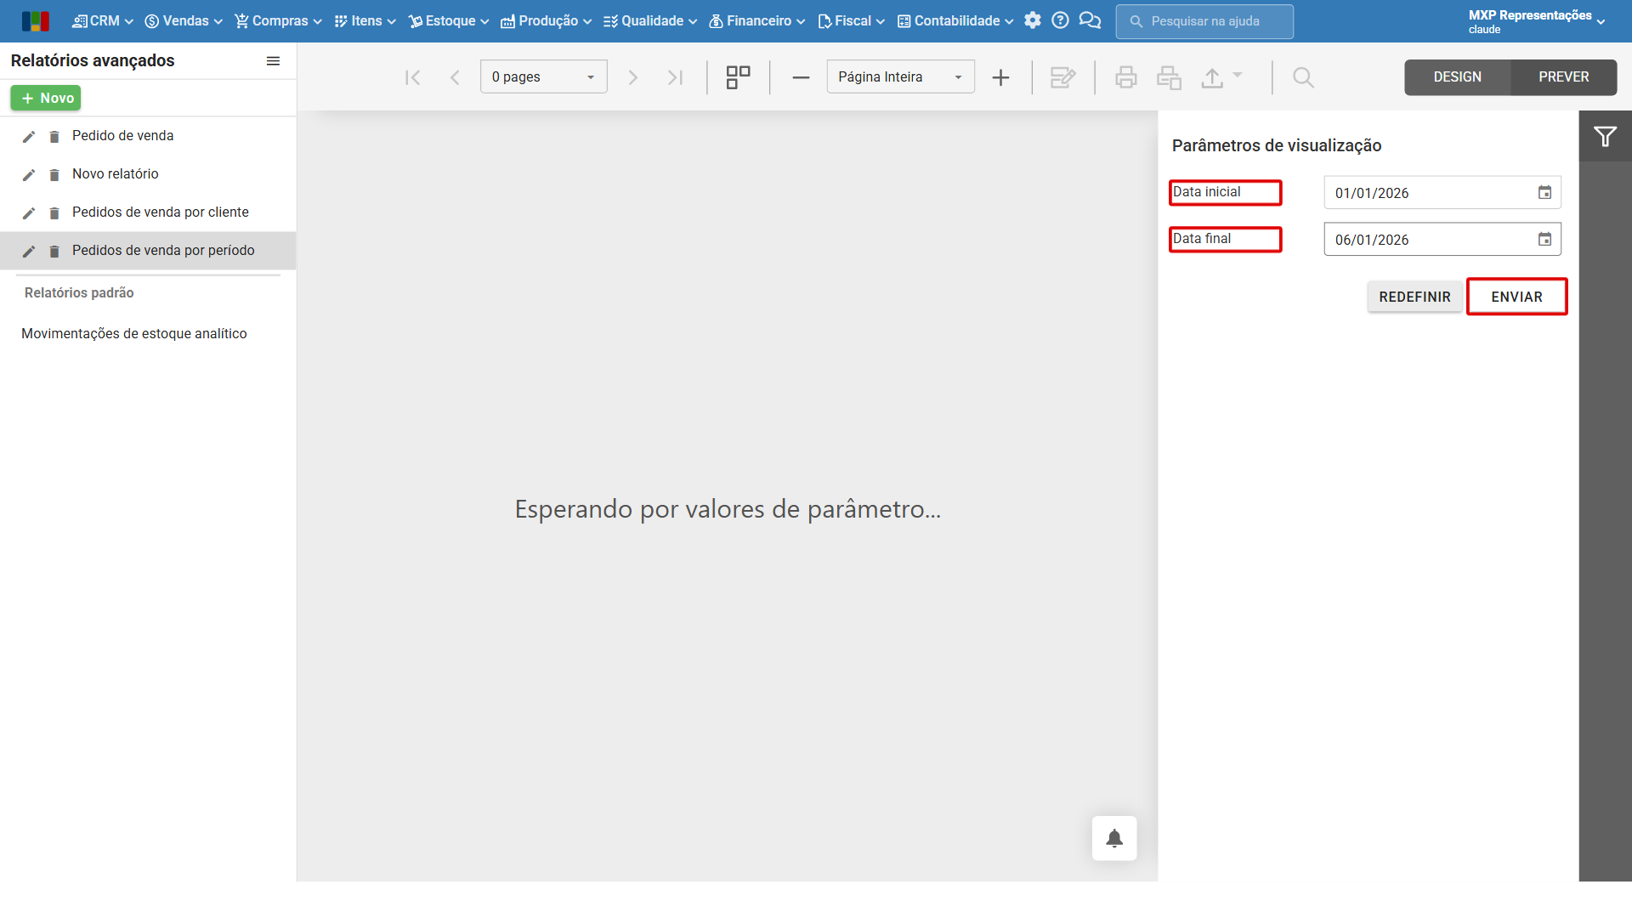1632x918 pixels.
Task: Expand the export options arrow
Action: pos(1238,75)
